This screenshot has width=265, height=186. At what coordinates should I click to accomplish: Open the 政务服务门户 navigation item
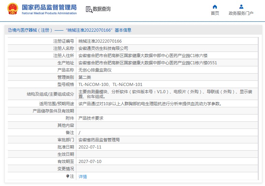tap(241, 13)
